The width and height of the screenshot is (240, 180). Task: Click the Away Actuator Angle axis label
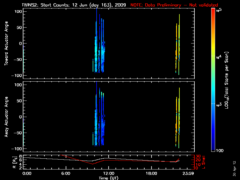6,117
